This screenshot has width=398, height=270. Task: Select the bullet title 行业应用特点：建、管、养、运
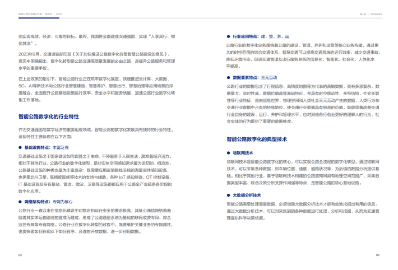tap(261, 36)
